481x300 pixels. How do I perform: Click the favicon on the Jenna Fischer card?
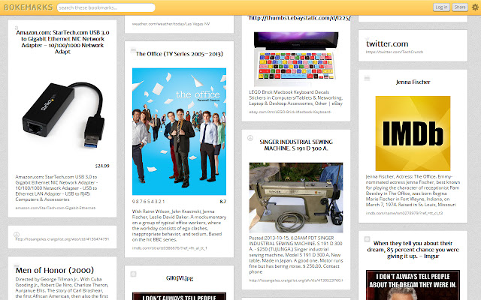click(x=367, y=79)
